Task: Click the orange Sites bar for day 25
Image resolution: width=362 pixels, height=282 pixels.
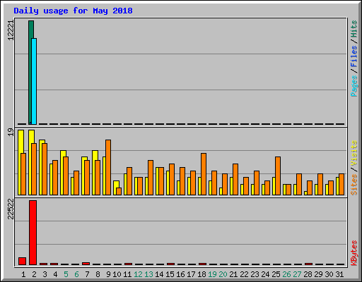Action: pyautogui.click(x=278, y=176)
